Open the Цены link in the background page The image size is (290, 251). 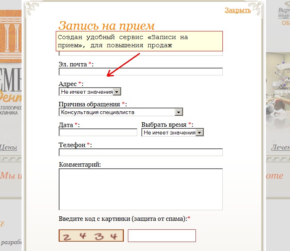click(9, 148)
